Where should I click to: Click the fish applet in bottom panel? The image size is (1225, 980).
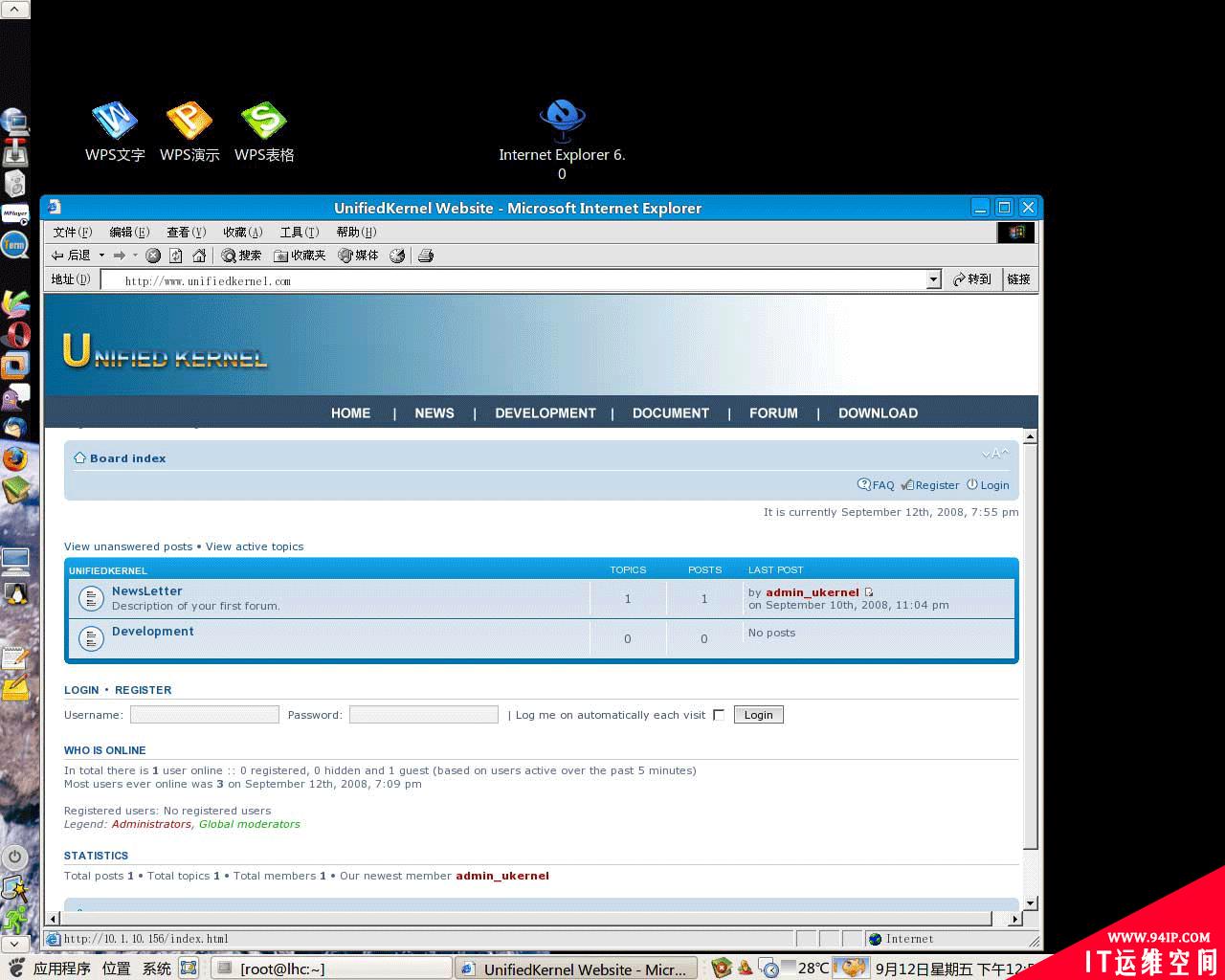point(850,969)
